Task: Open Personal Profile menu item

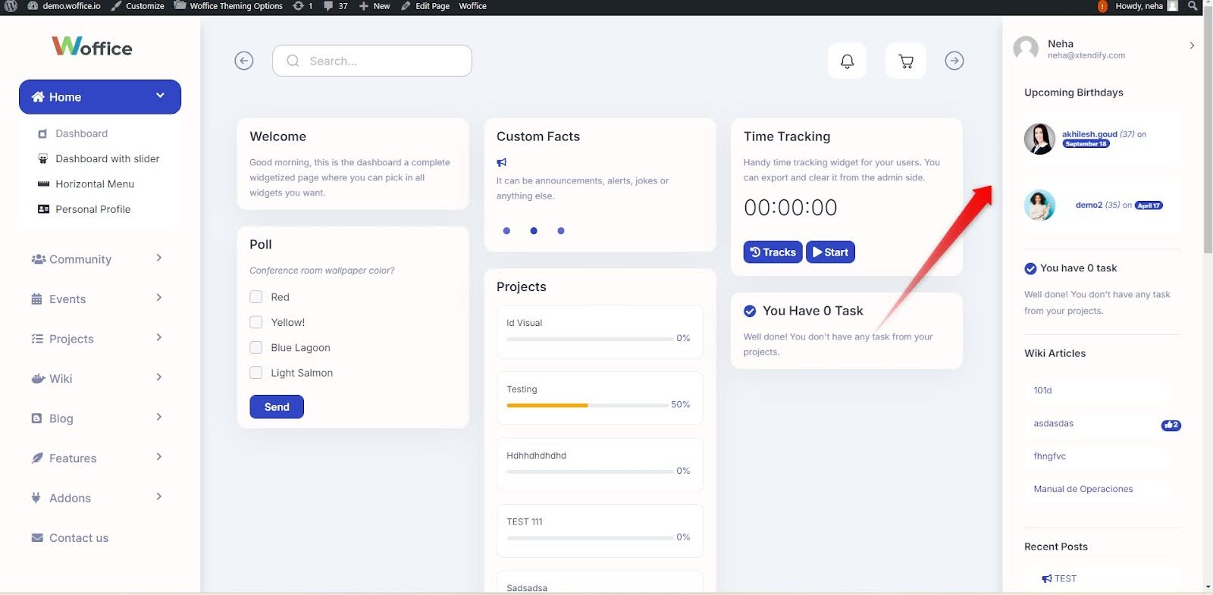Action: [x=92, y=209]
